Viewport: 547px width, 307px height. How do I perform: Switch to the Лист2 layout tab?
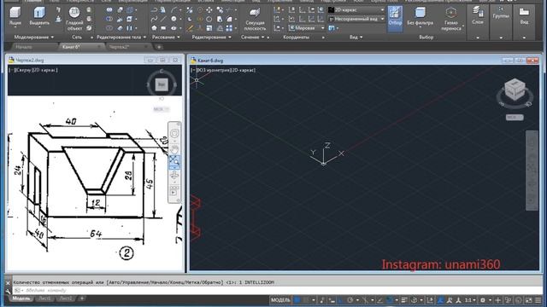coord(65,298)
